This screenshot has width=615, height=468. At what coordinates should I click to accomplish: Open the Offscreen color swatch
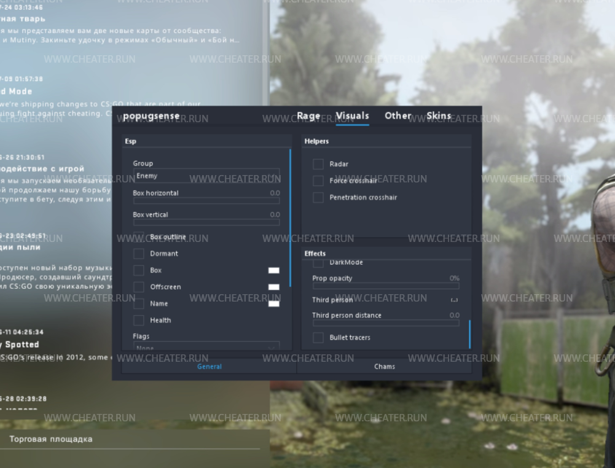(x=274, y=287)
